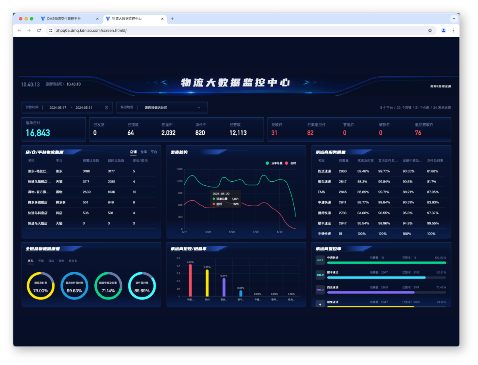Open the start date 2024-05-17 picker
The height and width of the screenshot is (365, 478).
pyautogui.click(x=58, y=108)
